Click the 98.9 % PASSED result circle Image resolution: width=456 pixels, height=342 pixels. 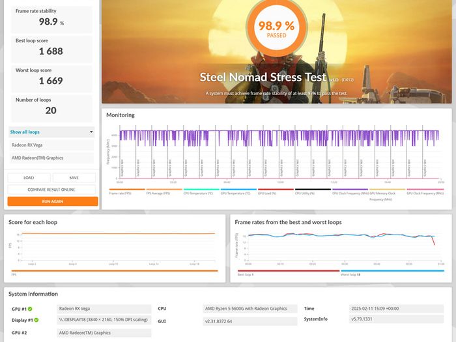(277, 28)
